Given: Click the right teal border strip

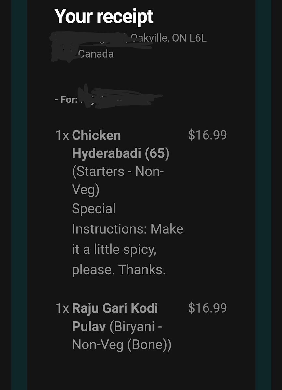Looking at the screenshot, I should [263, 195].
